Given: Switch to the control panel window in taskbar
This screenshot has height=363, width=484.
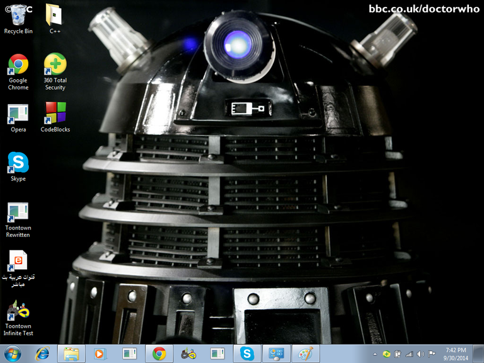Looking at the screenshot, I should click(x=276, y=354).
